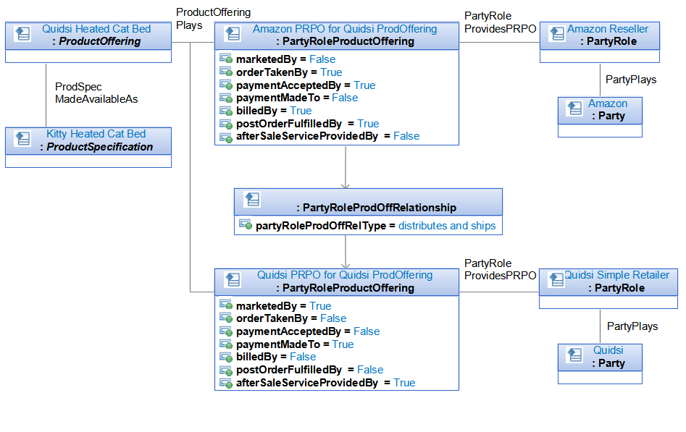Screen dimensions: 686x432
Task: Select the 'Amazon PRPO for Quidsi ProdOffering' title
Action: click(345, 29)
